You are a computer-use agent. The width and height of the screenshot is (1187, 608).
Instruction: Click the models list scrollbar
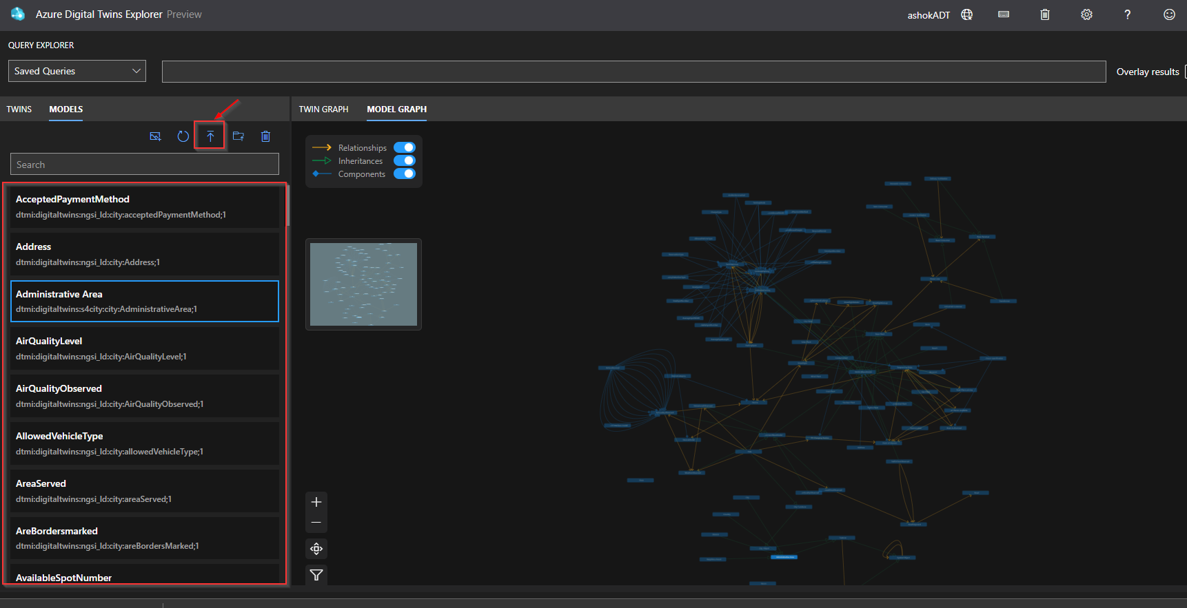click(x=288, y=205)
